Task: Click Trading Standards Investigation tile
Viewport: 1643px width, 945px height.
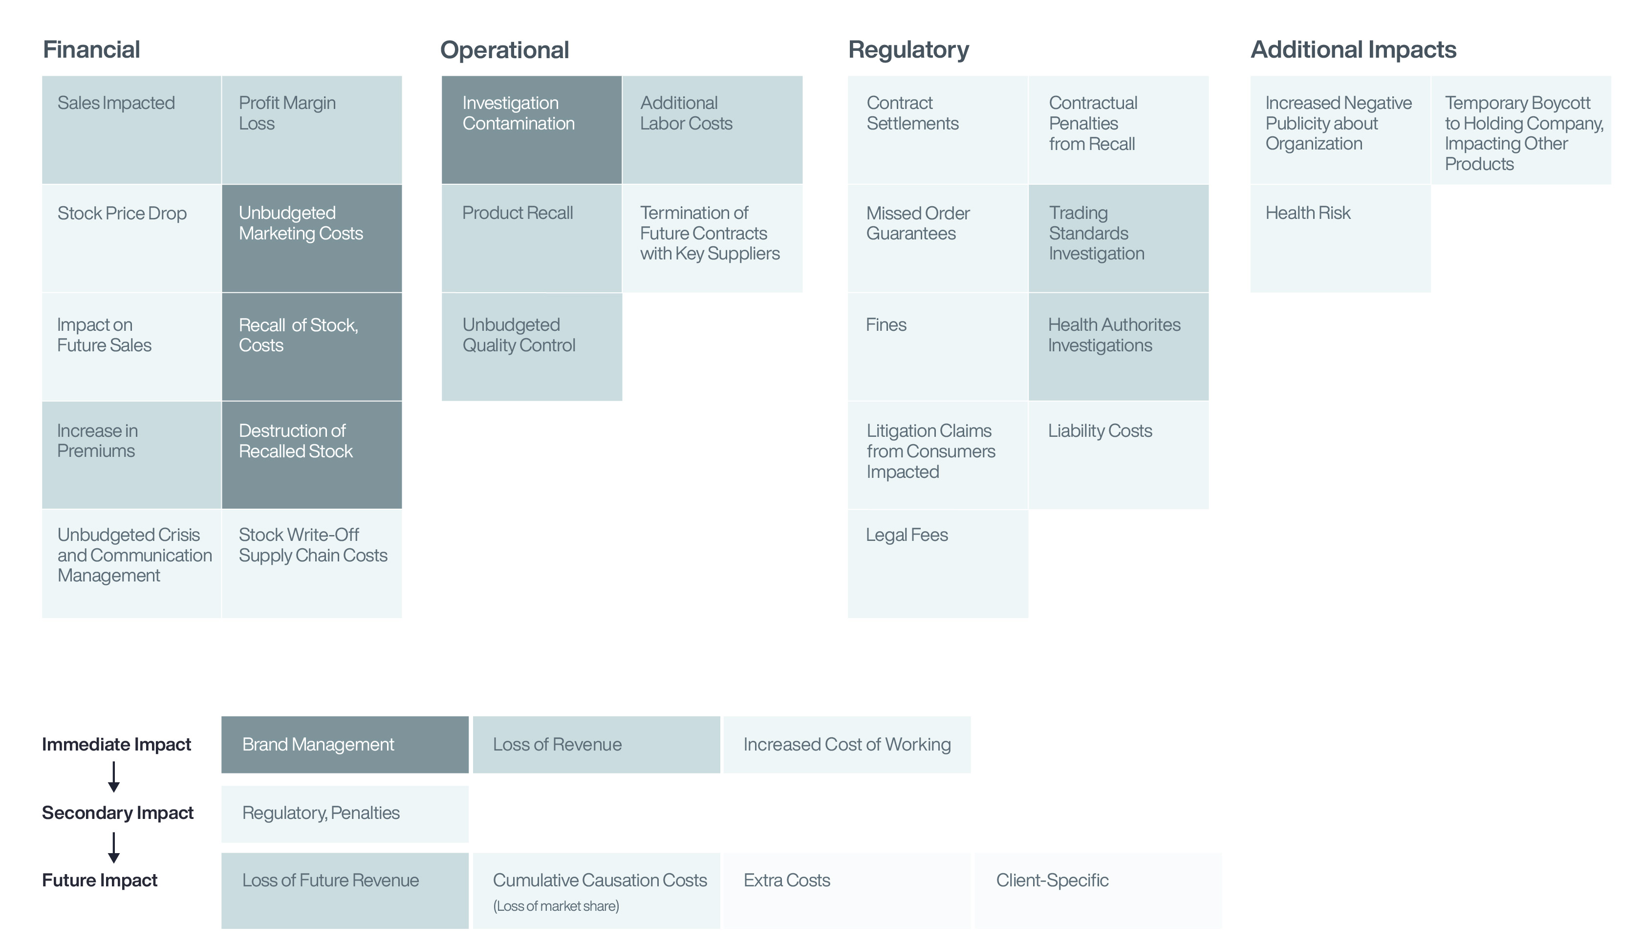Action: pyautogui.click(x=1118, y=238)
